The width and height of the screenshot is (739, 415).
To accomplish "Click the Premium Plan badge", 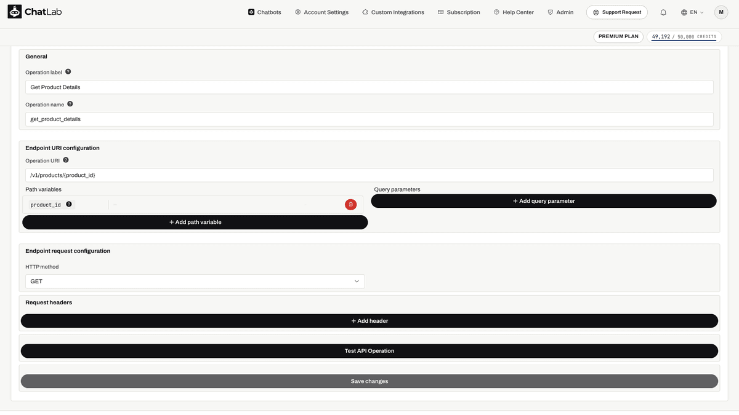I will (618, 36).
